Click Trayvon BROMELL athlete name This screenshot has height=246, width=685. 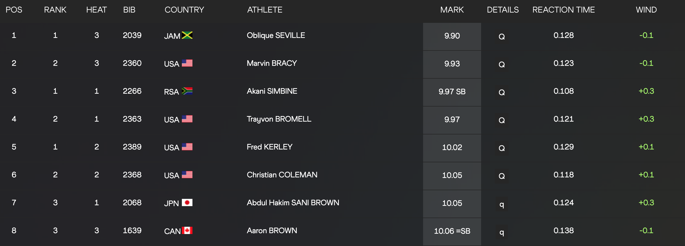[x=279, y=119]
